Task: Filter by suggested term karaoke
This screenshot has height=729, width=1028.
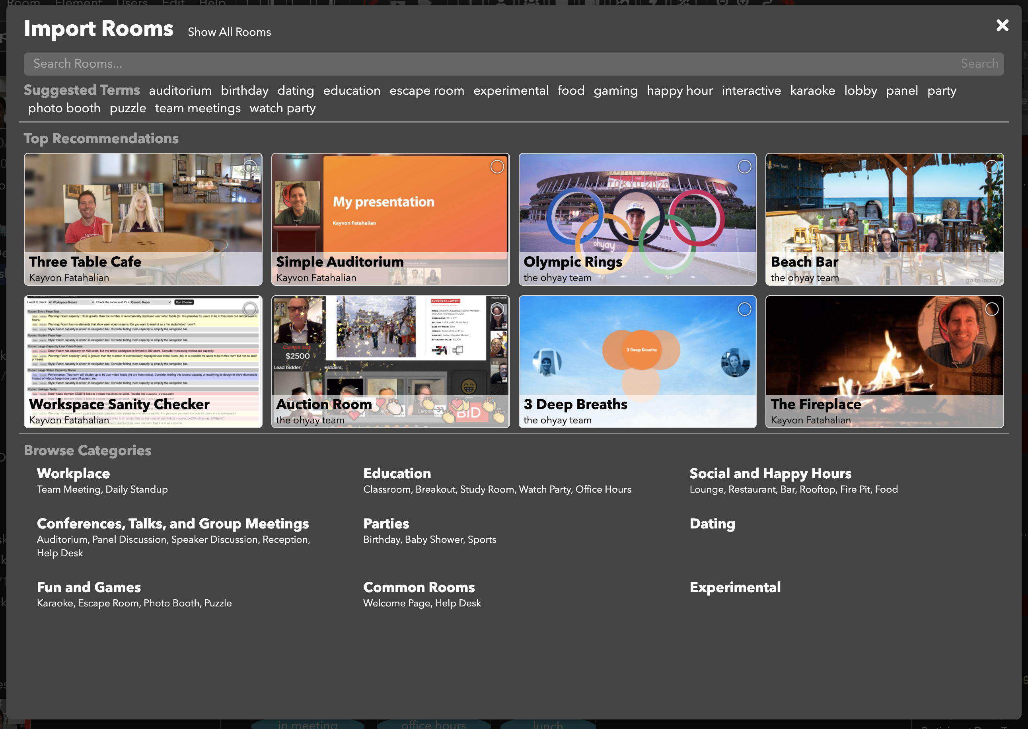Action: pyautogui.click(x=812, y=91)
